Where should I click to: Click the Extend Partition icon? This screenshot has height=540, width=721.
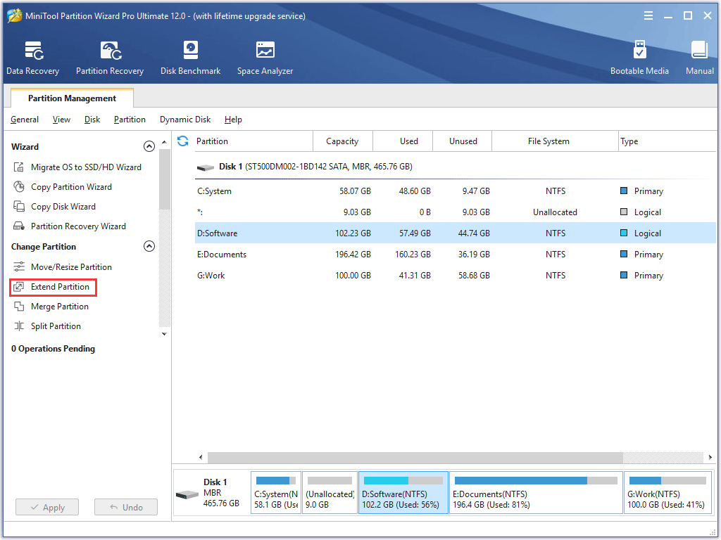tap(19, 287)
